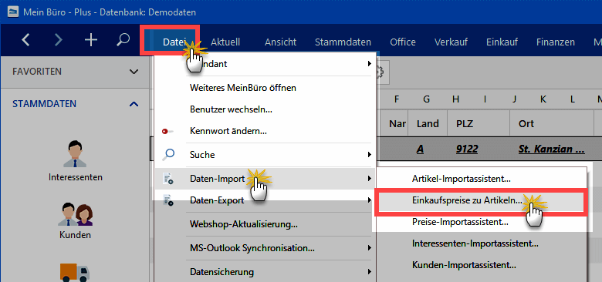
Task: Open the magnifier search icon in toolbar
Action: click(123, 40)
